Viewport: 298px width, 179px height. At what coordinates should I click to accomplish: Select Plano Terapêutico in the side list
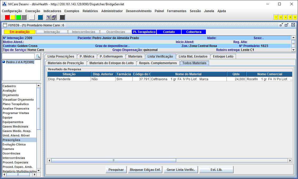[x=19, y=104]
